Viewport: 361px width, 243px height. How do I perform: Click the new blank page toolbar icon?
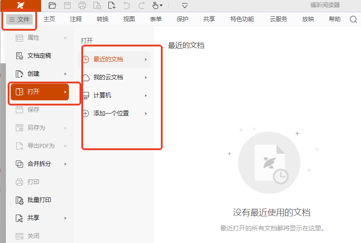(112, 5)
